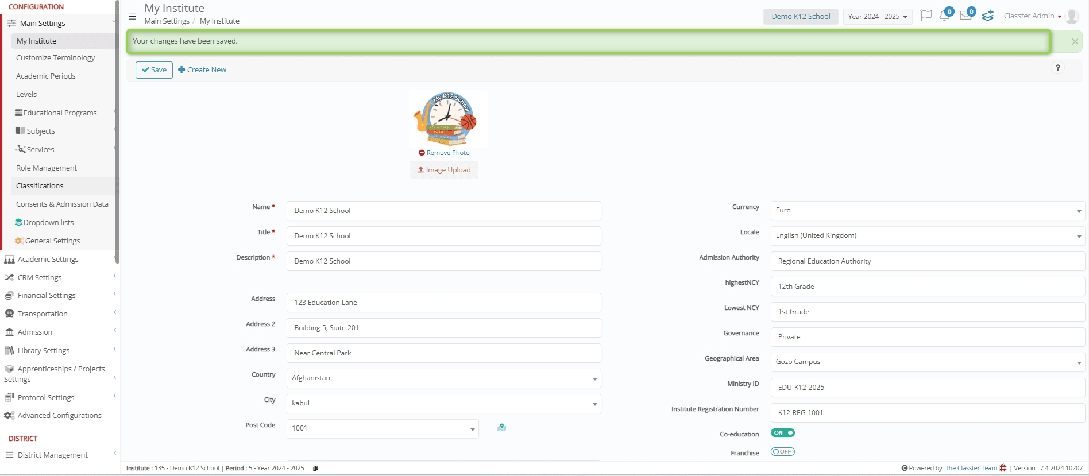Viewport: 1089px width, 476px height.
Task: Dismiss the saved changes notification
Action: (1075, 41)
